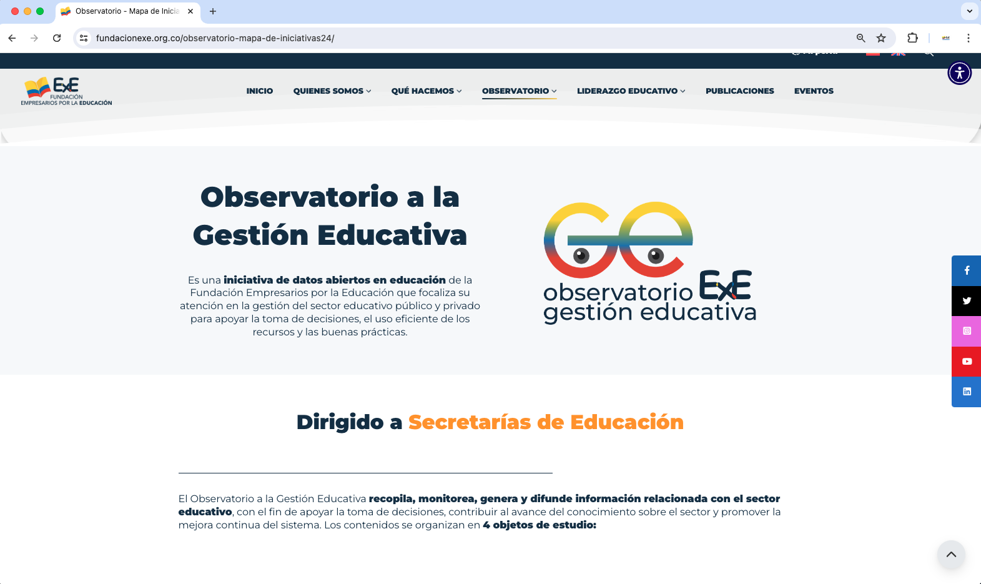981x584 pixels.
Task: Expand the LIDERAZGO EDUCATIVO menu
Action: coord(631,91)
